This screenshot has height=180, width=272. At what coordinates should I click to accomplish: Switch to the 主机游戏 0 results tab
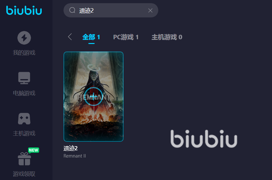[x=167, y=37]
